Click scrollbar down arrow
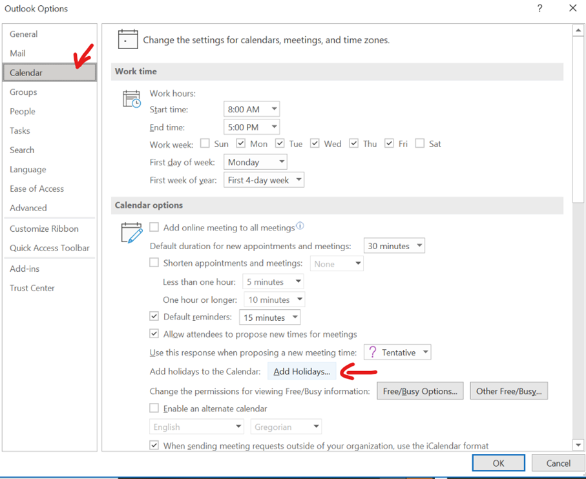The height and width of the screenshot is (479, 586). (578, 445)
